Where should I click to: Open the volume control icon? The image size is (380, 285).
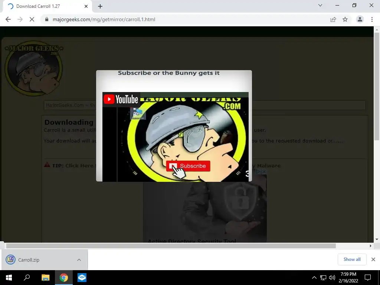pyautogui.click(x=332, y=278)
